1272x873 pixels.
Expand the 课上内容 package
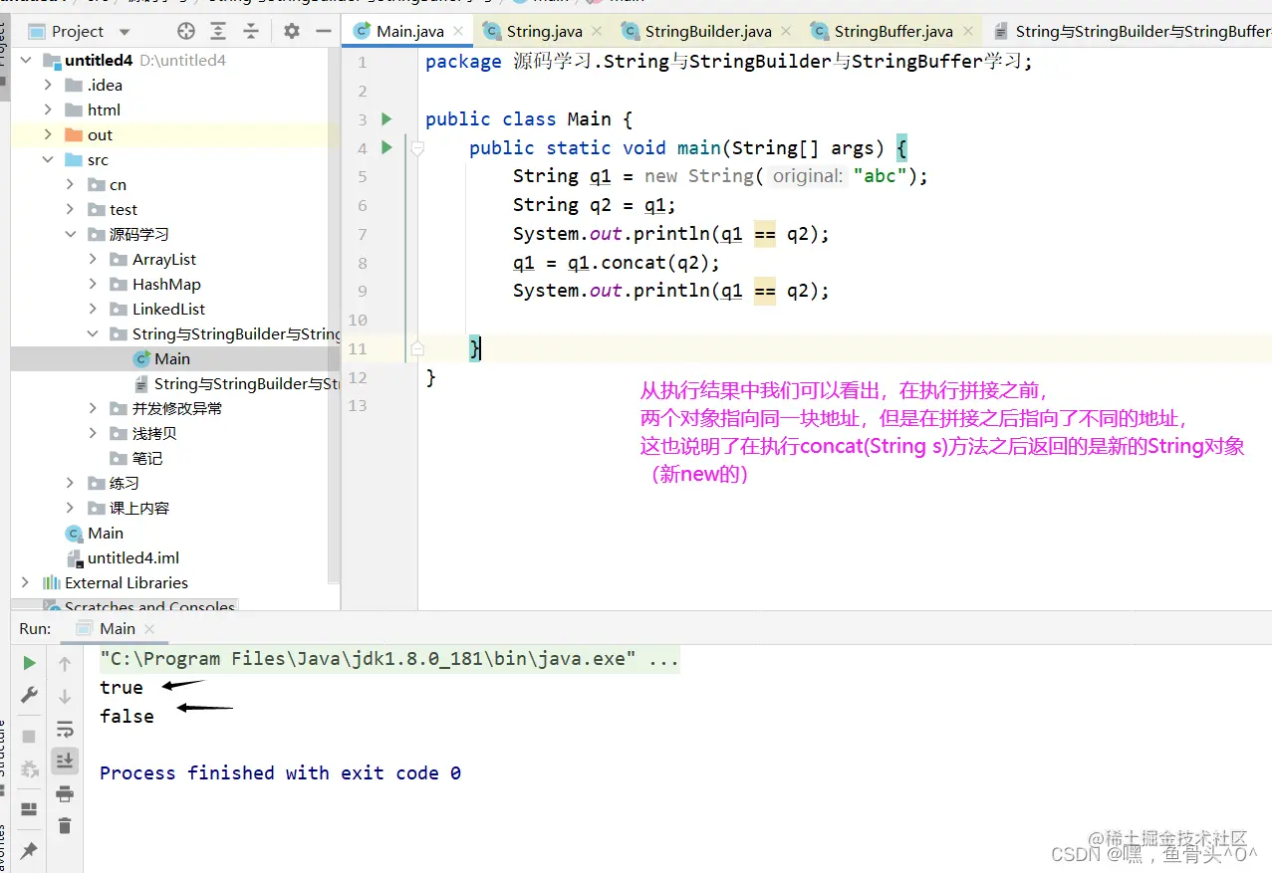tap(70, 509)
